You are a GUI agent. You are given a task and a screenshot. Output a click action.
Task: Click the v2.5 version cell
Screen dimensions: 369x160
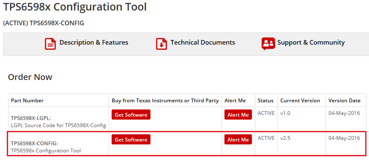(x=285, y=138)
